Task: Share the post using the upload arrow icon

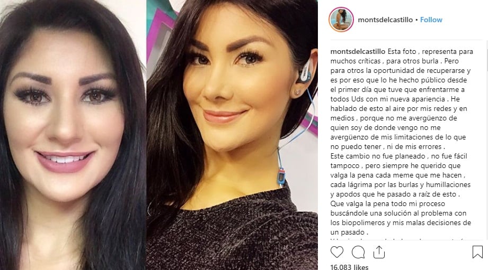Action: 379,252
